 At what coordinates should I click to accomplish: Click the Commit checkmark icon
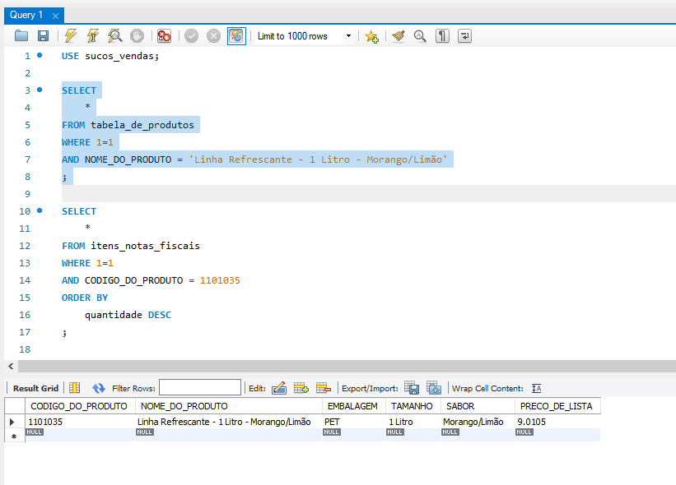(191, 36)
